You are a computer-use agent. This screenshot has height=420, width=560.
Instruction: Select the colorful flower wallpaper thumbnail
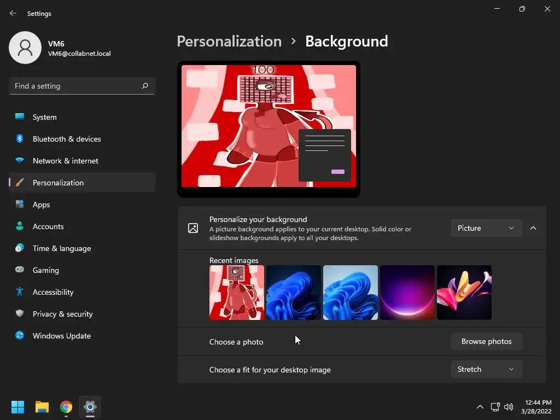point(464,293)
